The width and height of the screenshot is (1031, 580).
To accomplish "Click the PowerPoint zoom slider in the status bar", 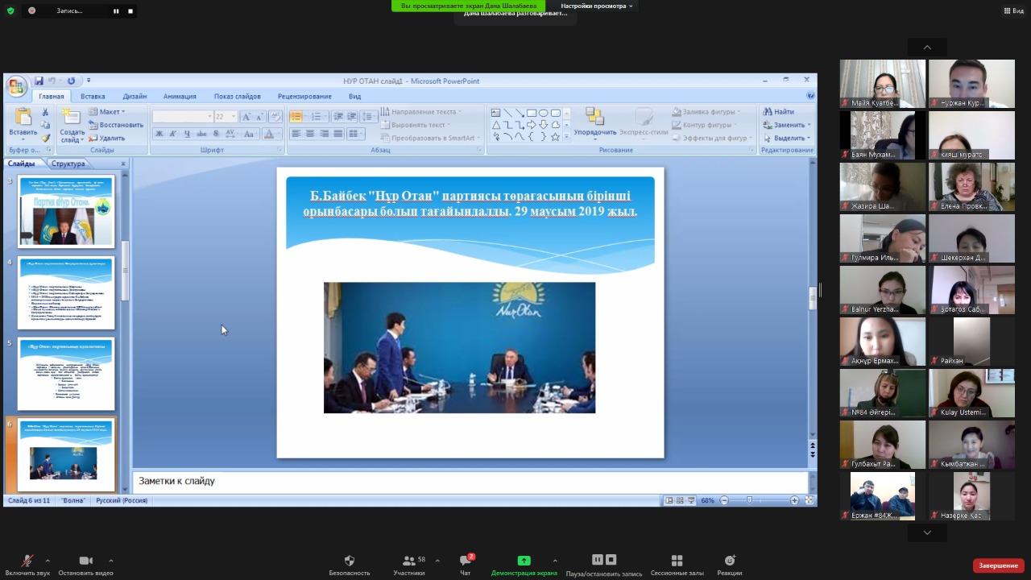I will pos(750,500).
